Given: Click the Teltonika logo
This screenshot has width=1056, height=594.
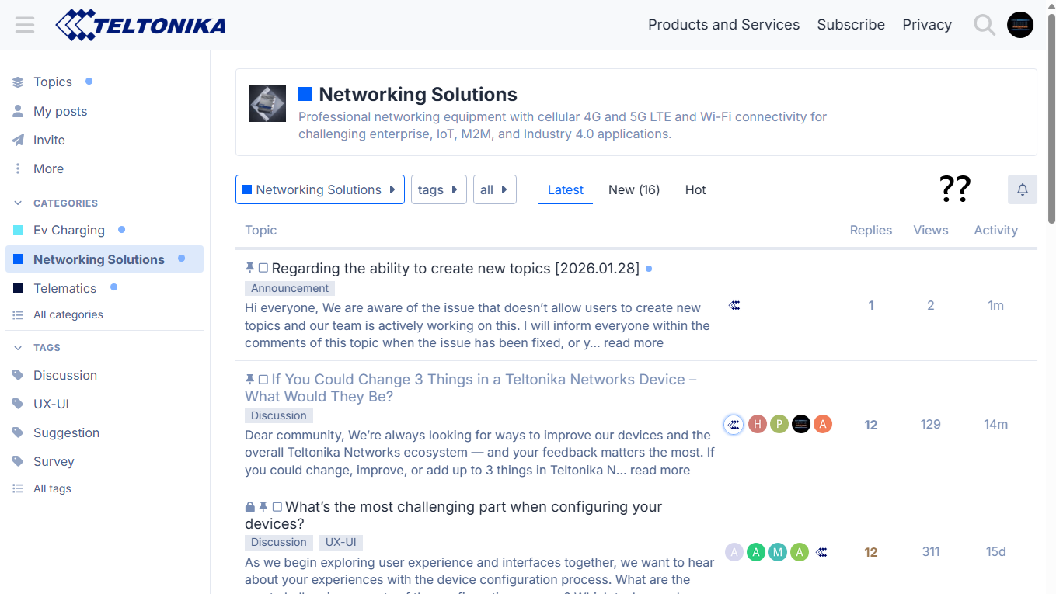Looking at the screenshot, I should coord(141,25).
